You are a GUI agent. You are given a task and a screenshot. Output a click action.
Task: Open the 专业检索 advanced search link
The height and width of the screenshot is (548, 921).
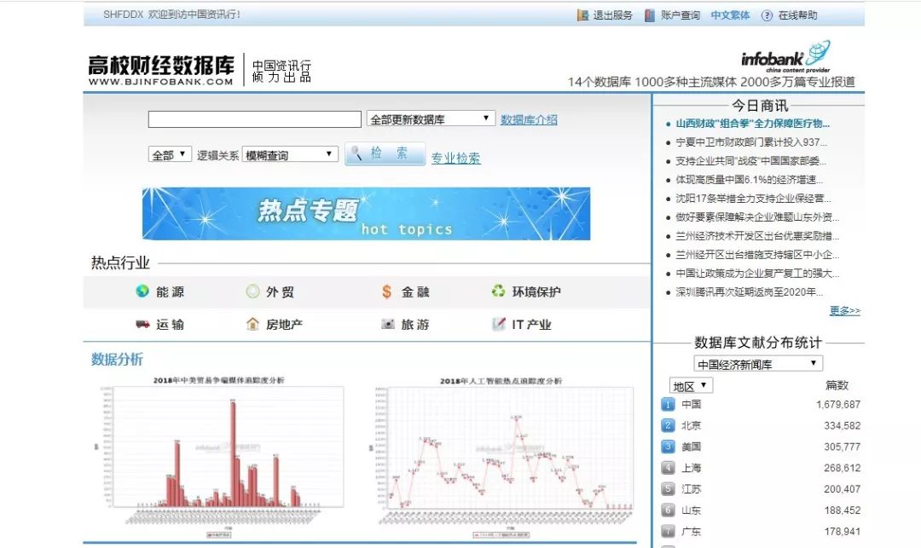[x=455, y=158]
